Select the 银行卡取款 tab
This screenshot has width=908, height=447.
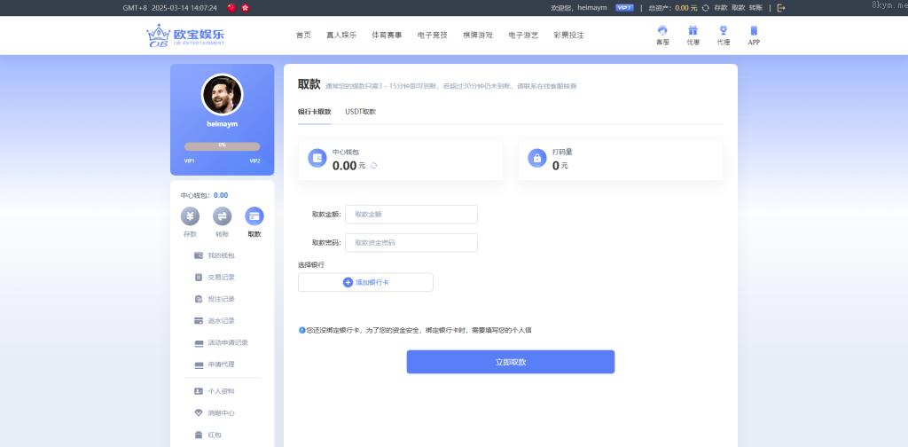coord(314,112)
